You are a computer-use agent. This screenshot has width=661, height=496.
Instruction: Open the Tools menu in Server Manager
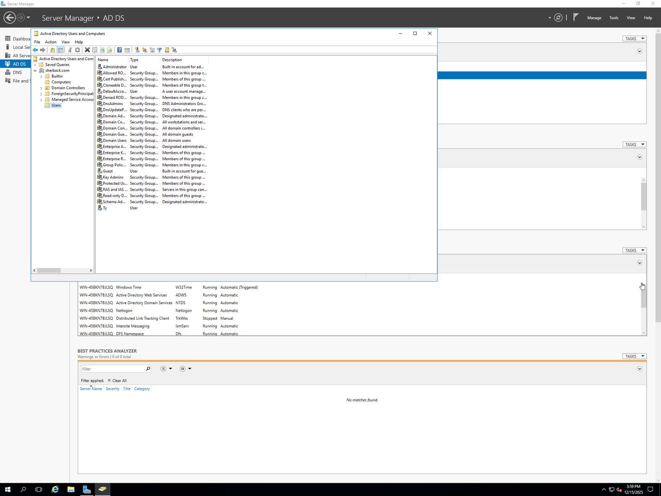614,18
